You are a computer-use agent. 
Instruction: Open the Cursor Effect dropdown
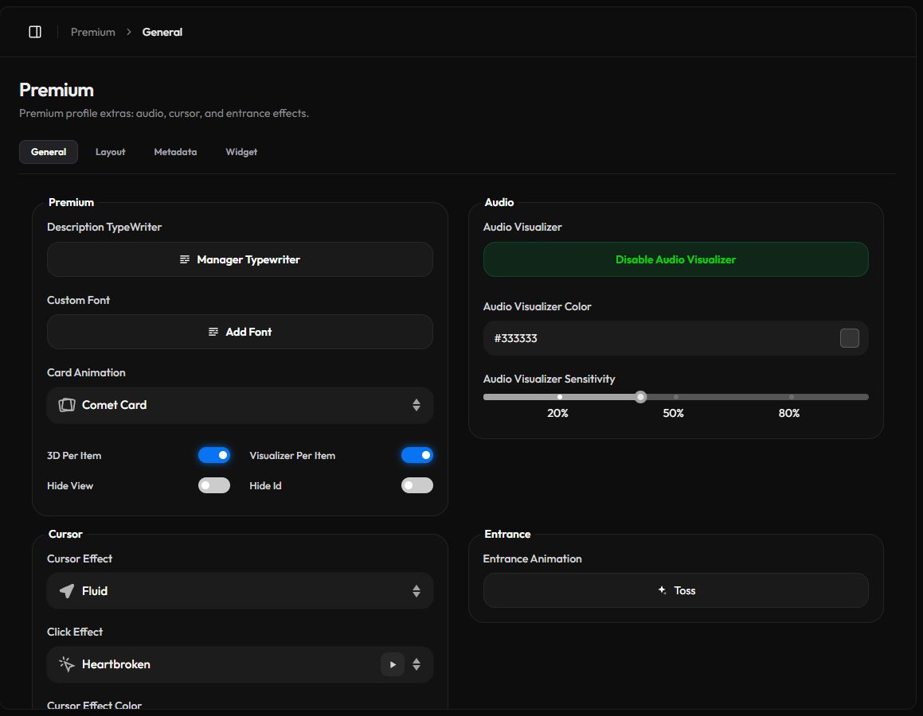241,591
